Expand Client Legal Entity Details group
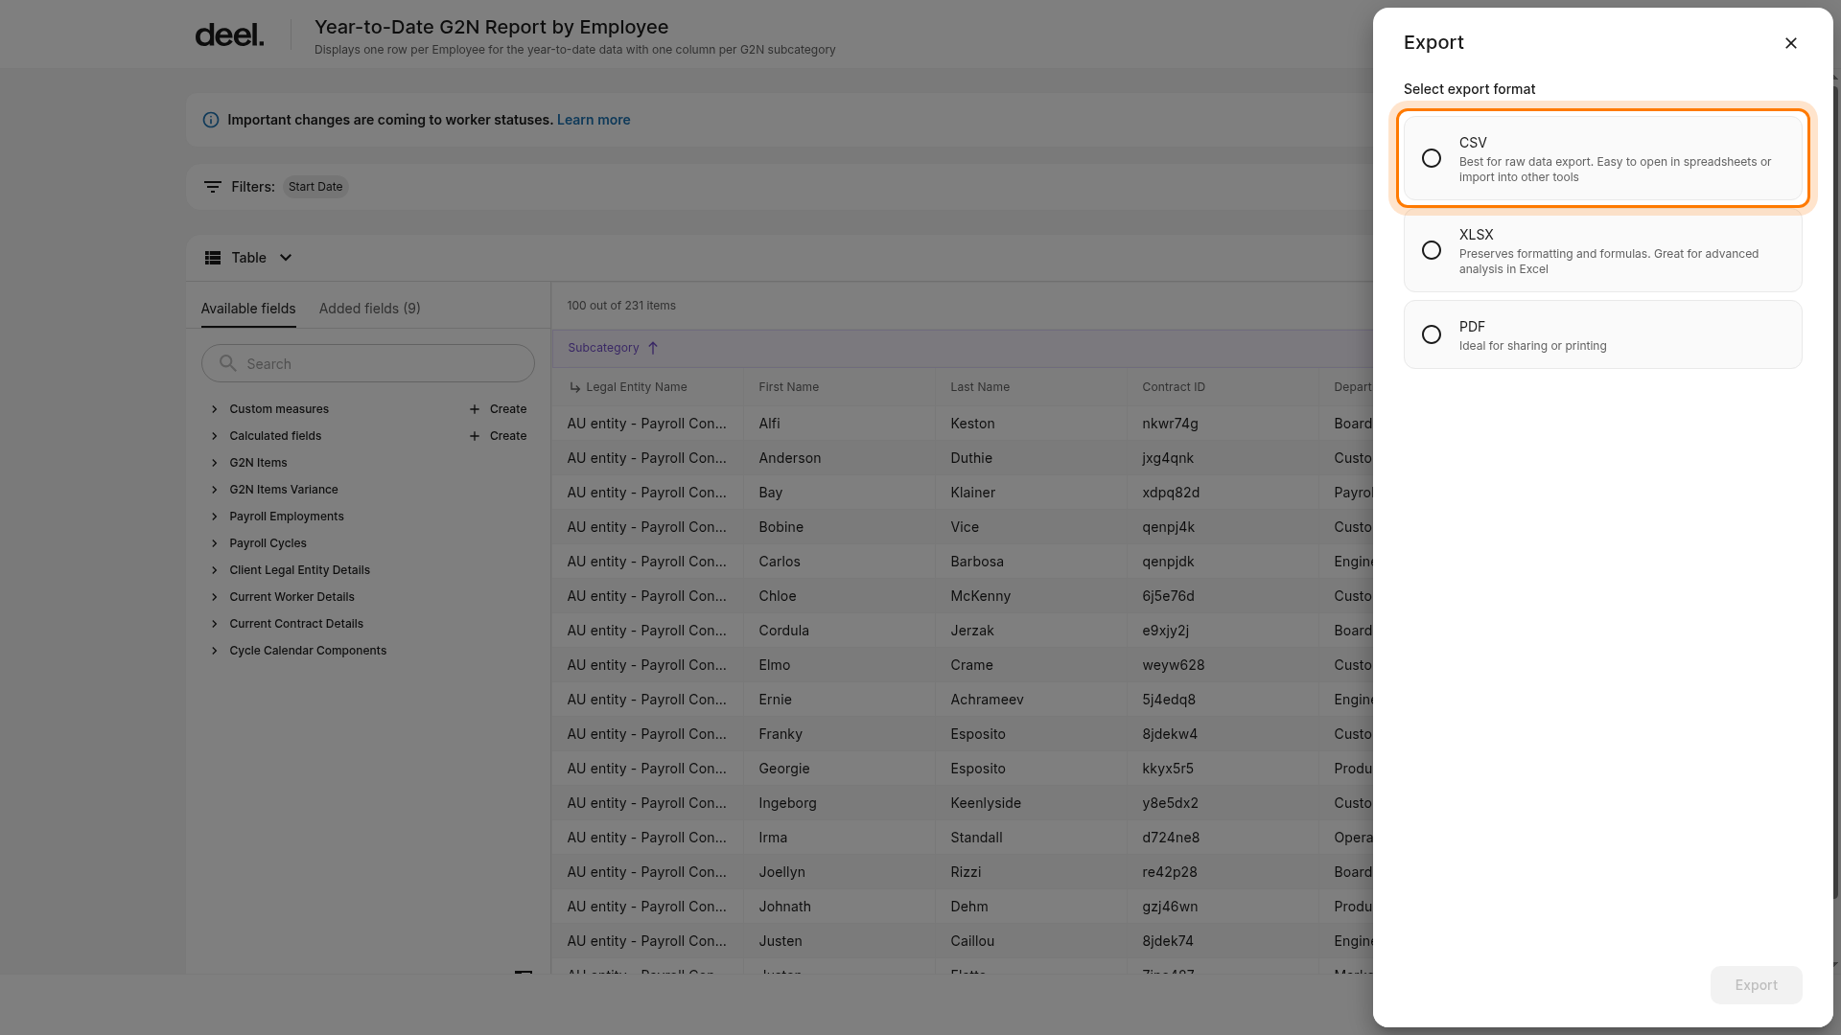The width and height of the screenshot is (1841, 1035). 215,570
